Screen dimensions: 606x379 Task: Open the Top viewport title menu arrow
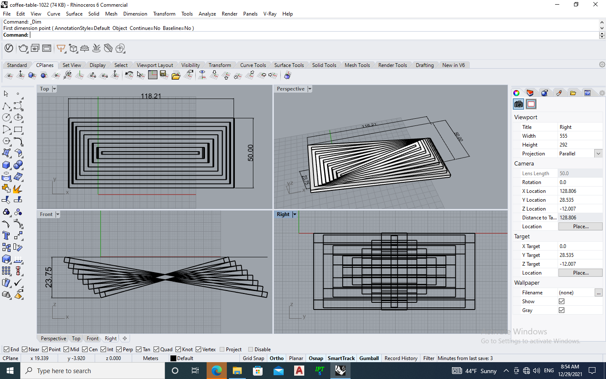coord(54,89)
